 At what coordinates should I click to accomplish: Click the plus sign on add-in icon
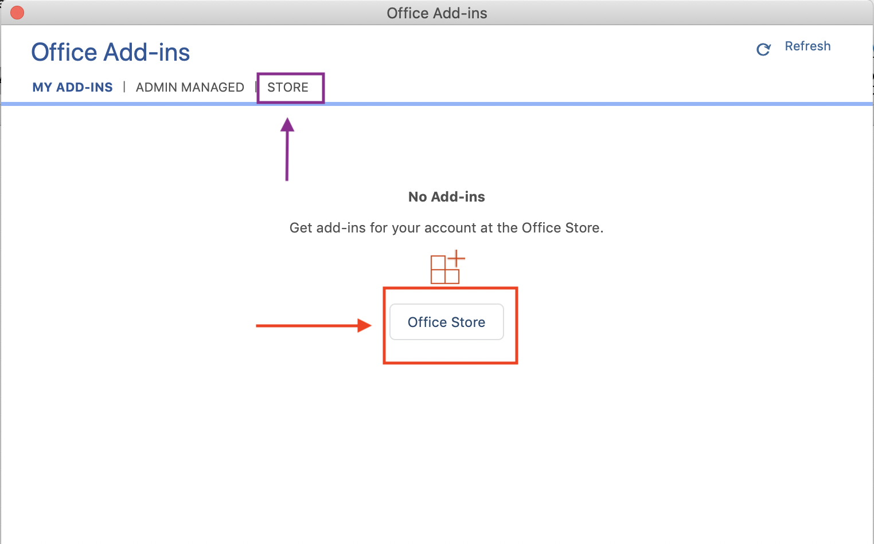tap(456, 258)
